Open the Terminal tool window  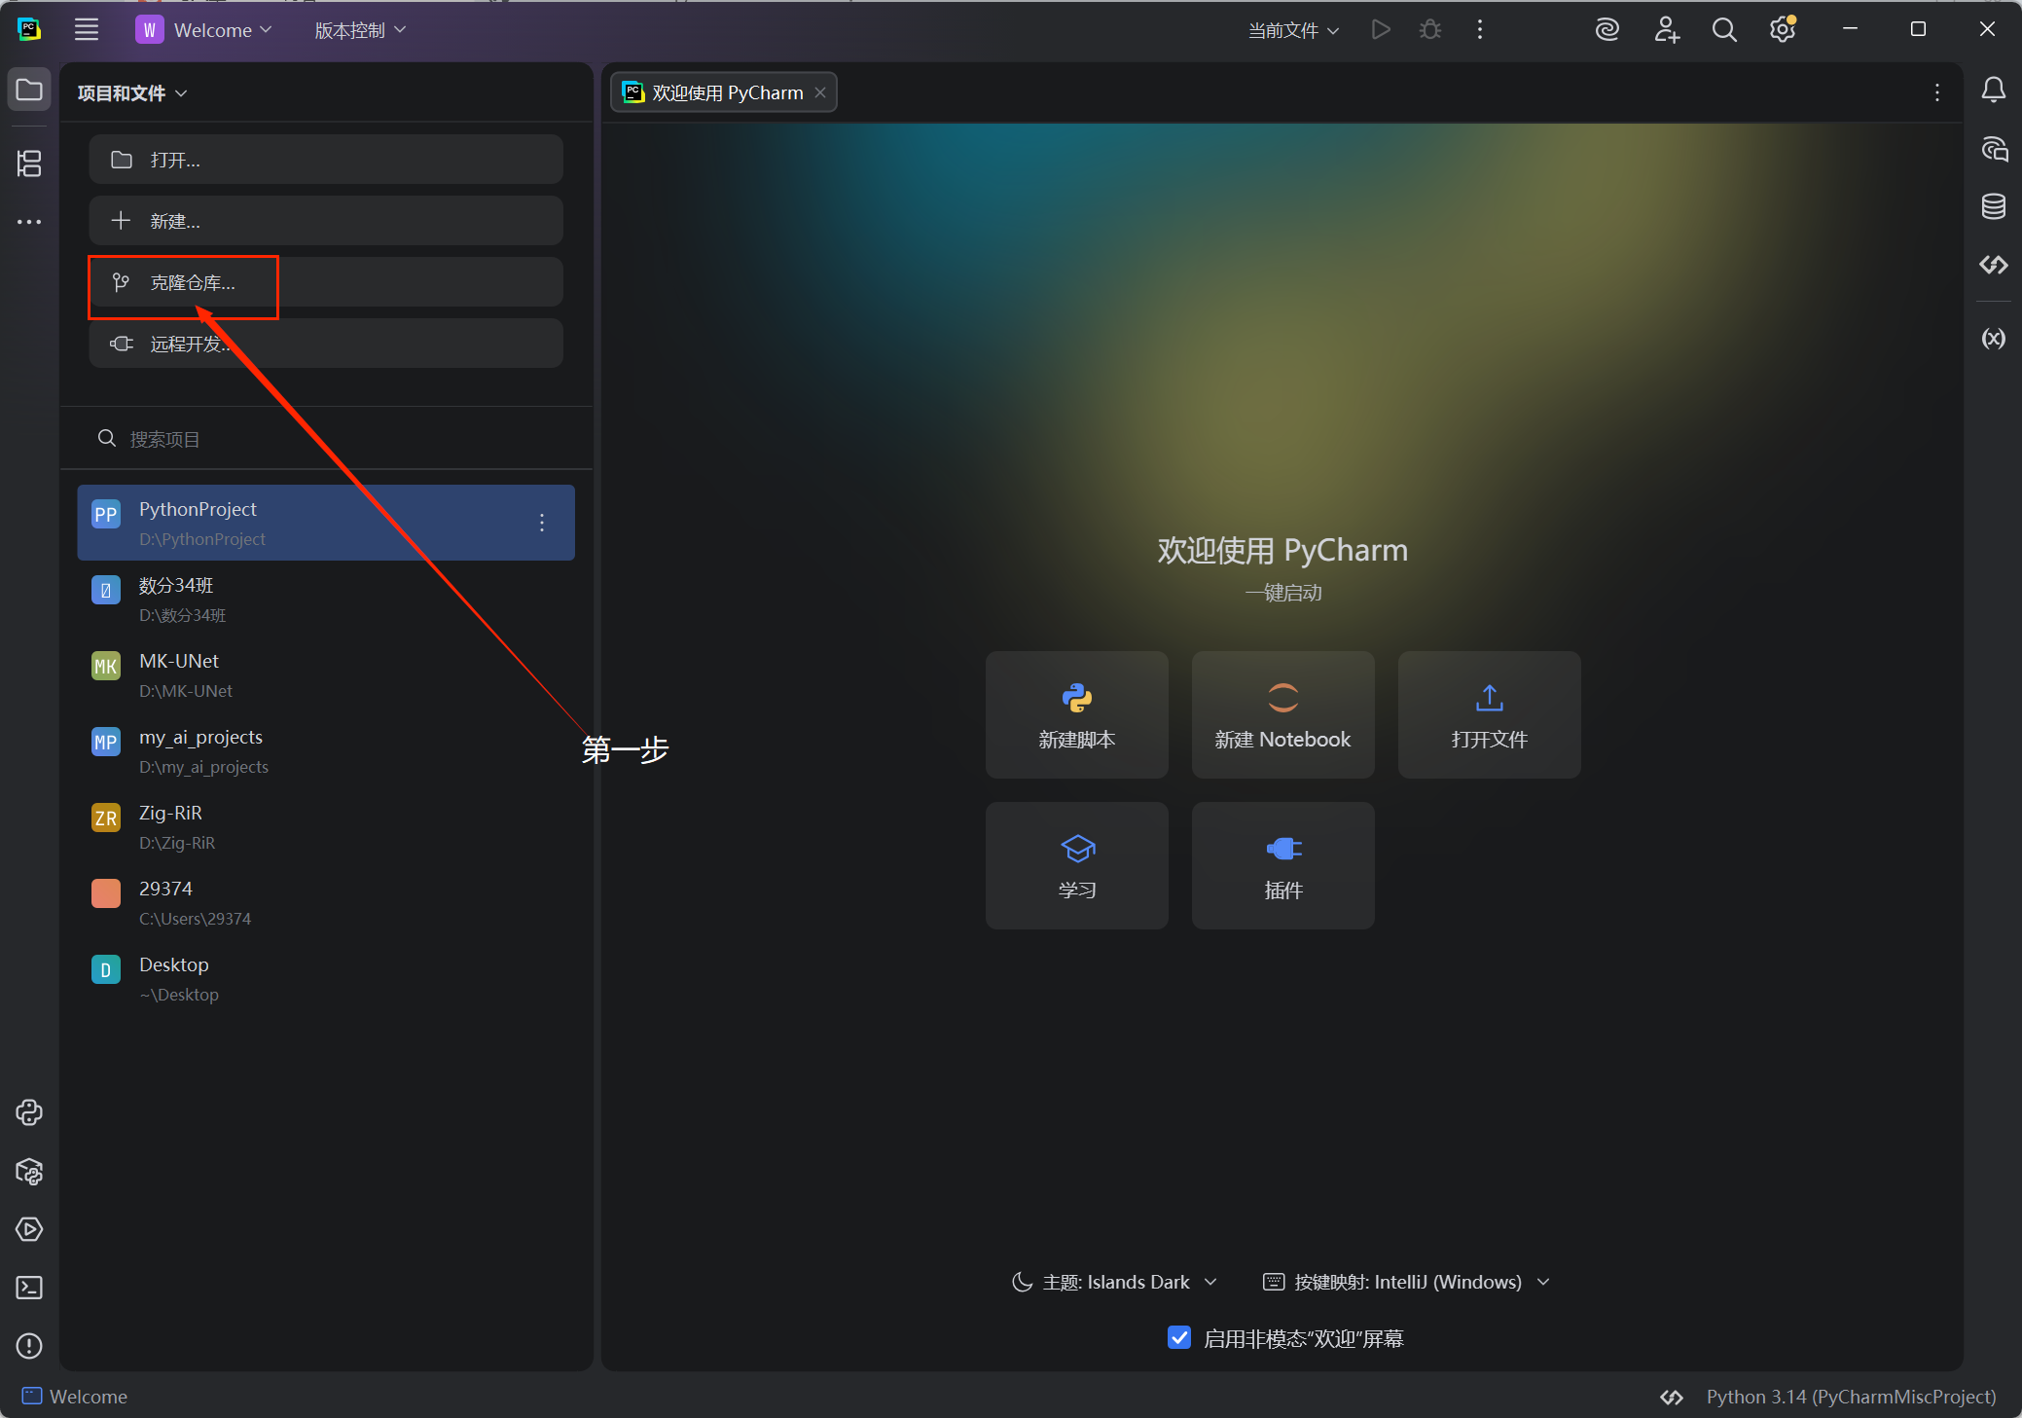click(x=29, y=1288)
